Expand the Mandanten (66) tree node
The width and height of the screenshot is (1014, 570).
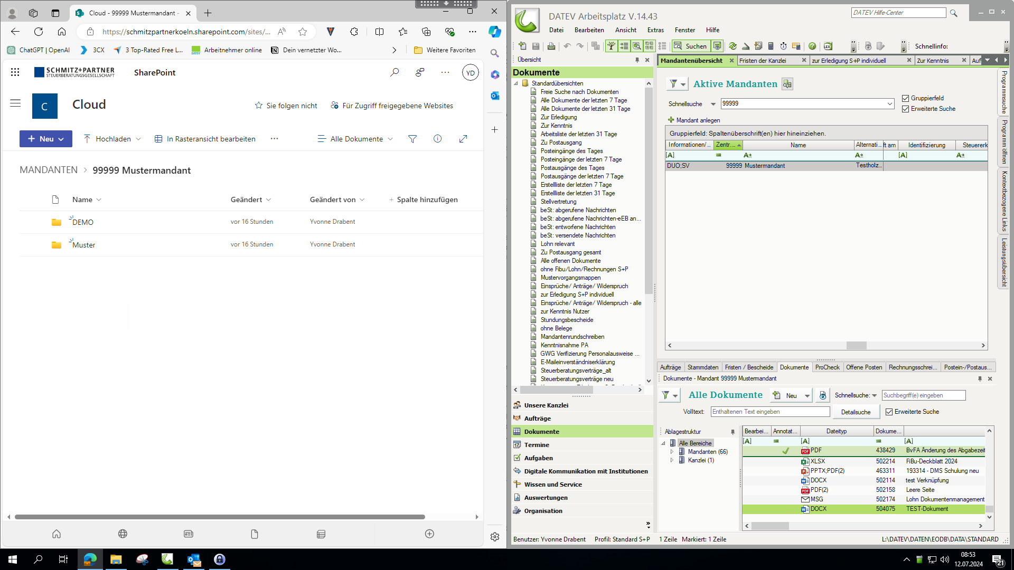point(672,452)
